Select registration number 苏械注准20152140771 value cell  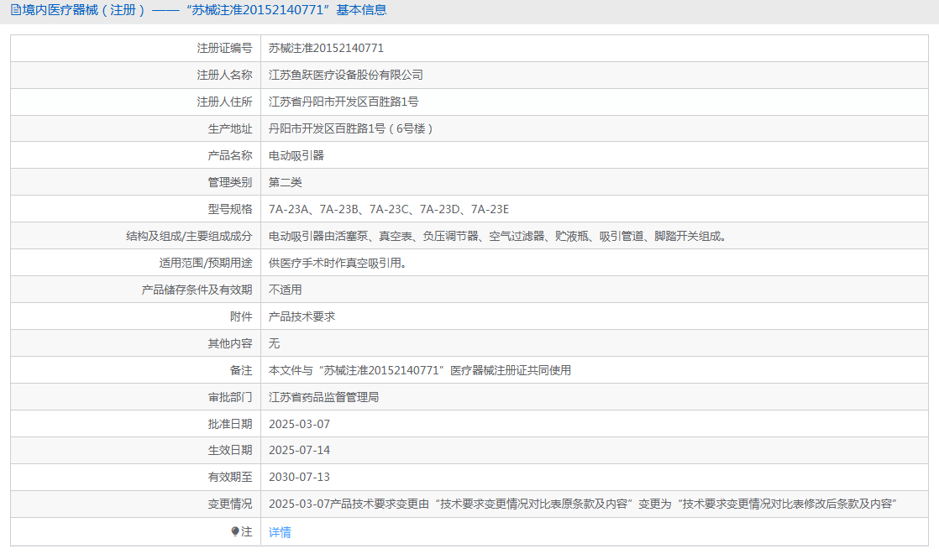(326, 48)
